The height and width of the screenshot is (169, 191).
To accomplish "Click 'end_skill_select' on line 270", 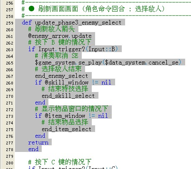I will (68, 96).
